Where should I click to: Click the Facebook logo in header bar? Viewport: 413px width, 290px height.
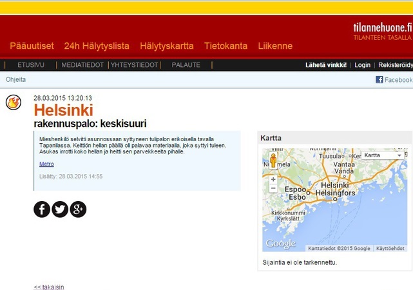379,79
